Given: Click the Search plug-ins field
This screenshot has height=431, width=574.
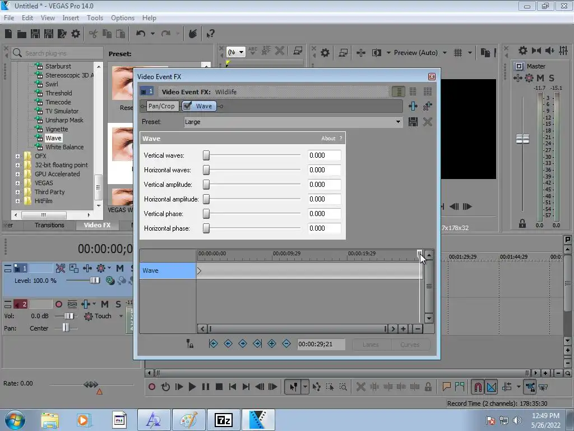Looking at the screenshot, I should (x=57, y=53).
